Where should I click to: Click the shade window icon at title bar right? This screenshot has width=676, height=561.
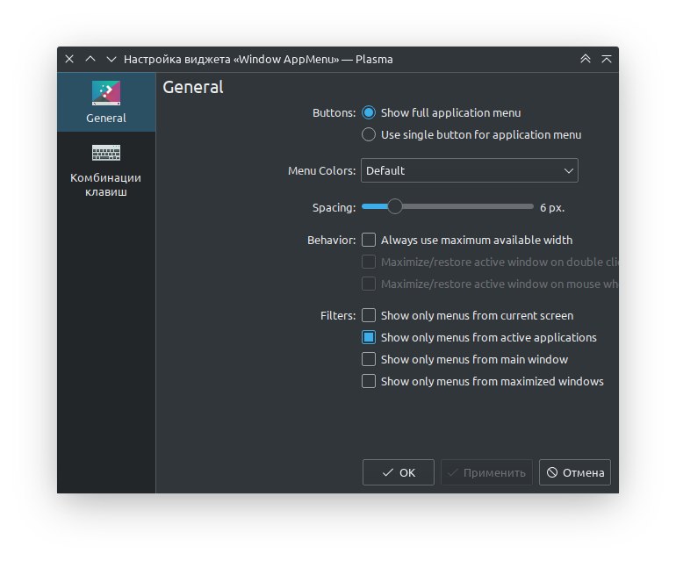point(606,59)
